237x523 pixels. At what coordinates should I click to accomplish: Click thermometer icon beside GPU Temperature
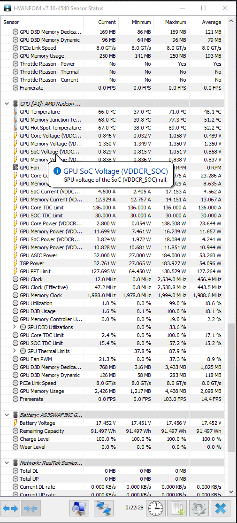[15, 112]
